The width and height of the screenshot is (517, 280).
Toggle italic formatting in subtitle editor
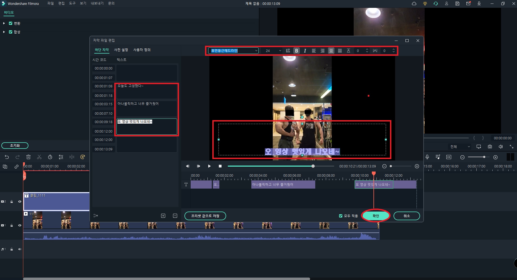pyautogui.click(x=305, y=51)
